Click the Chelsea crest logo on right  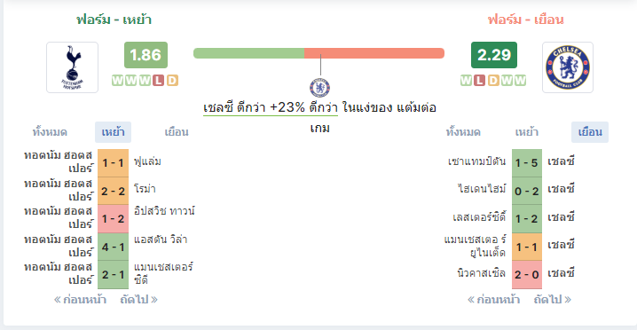pyautogui.click(x=568, y=67)
